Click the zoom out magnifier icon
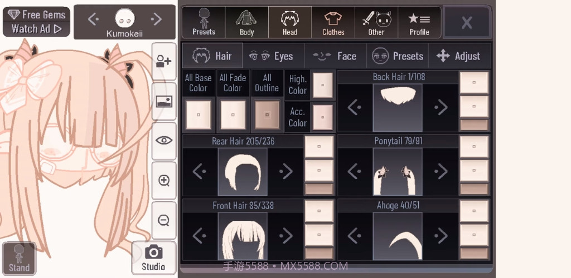Viewport: 571px width, 278px height. [x=164, y=220]
